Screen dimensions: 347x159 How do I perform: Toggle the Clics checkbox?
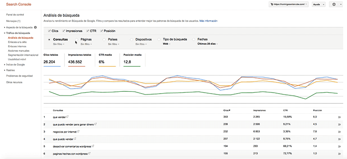(x=49, y=31)
